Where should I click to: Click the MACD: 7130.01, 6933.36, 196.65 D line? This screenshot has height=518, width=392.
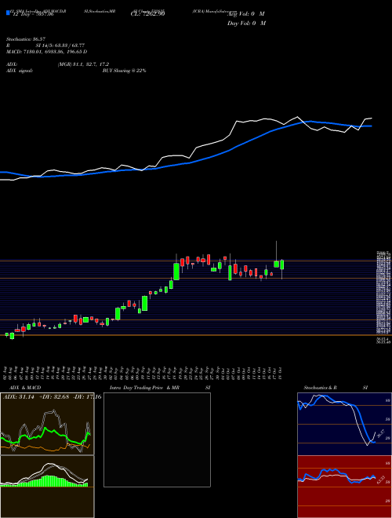[x=46, y=52]
